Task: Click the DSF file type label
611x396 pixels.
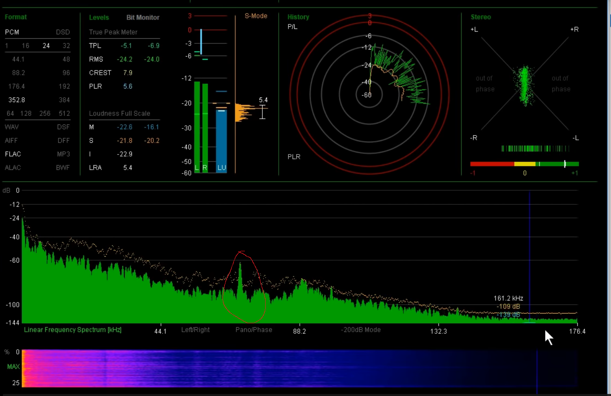Action: click(63, 127)
